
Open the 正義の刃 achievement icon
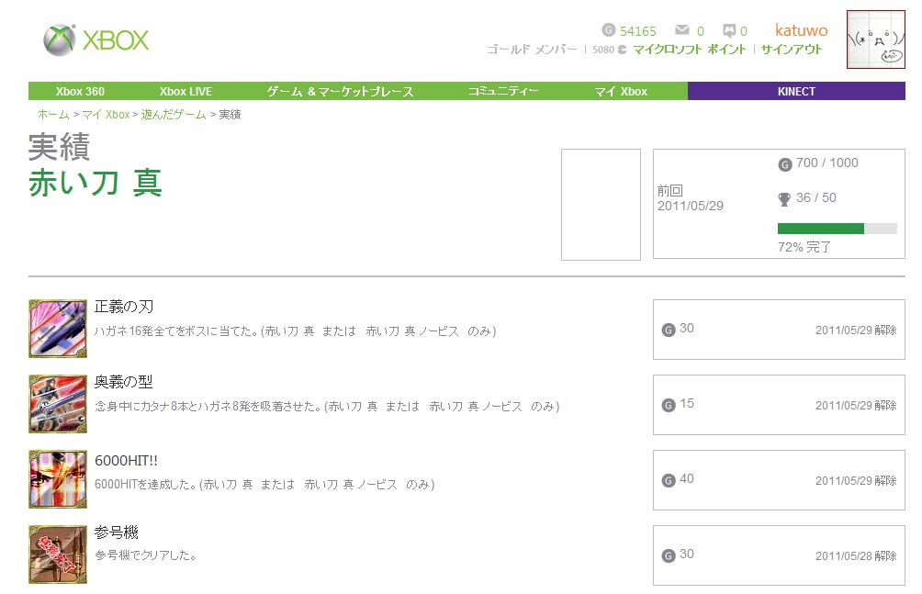58,328
